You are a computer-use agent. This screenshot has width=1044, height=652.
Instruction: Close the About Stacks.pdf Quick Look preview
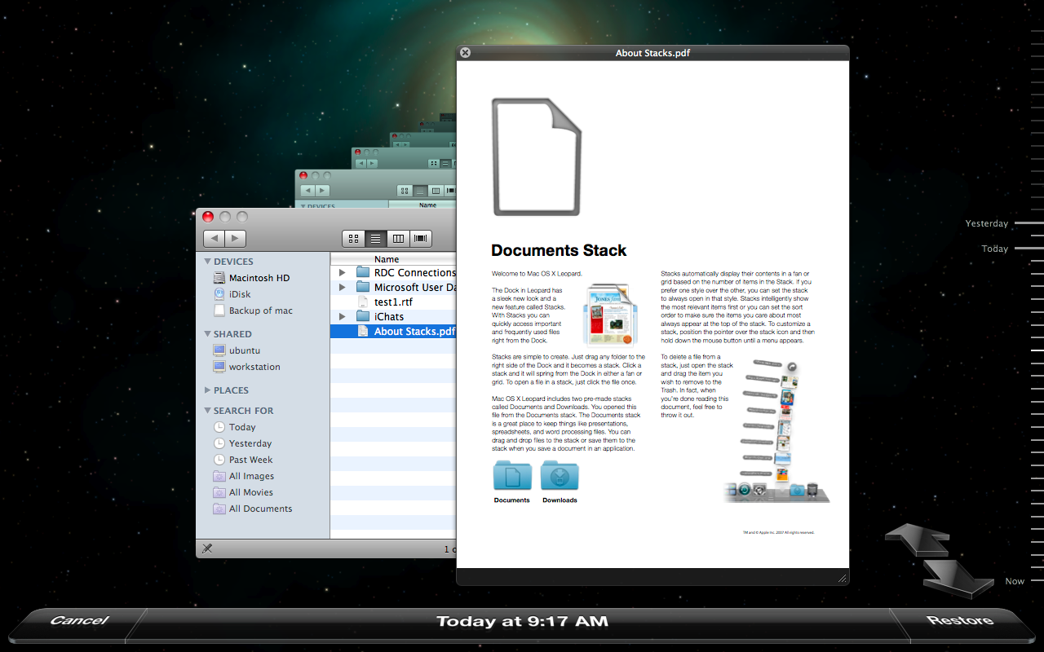click(x=465, y=53)
